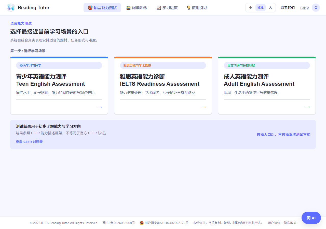Select the 雅思英语能力诊断 card title

point(142,77)
